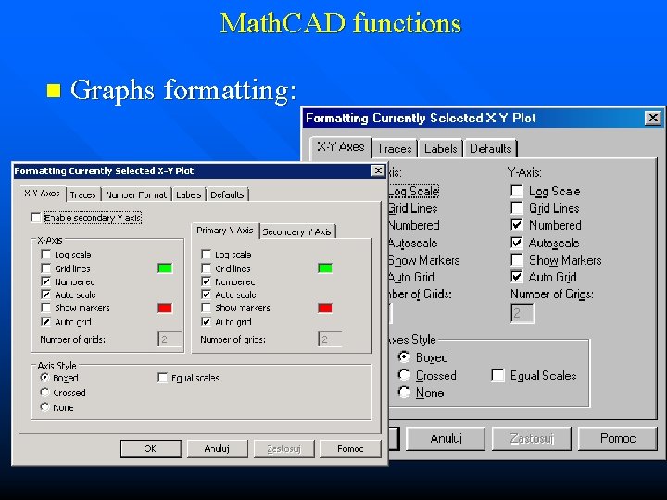Select Secondary Y Axis sub-tab

coord(297,231)
